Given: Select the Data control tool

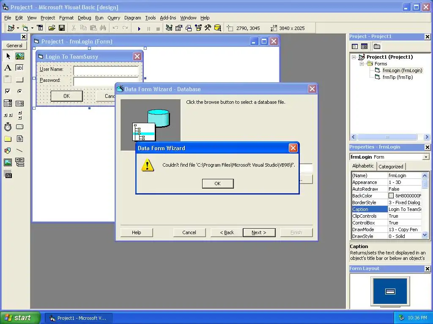Looking at the screenshot, I should coord(19,162).
